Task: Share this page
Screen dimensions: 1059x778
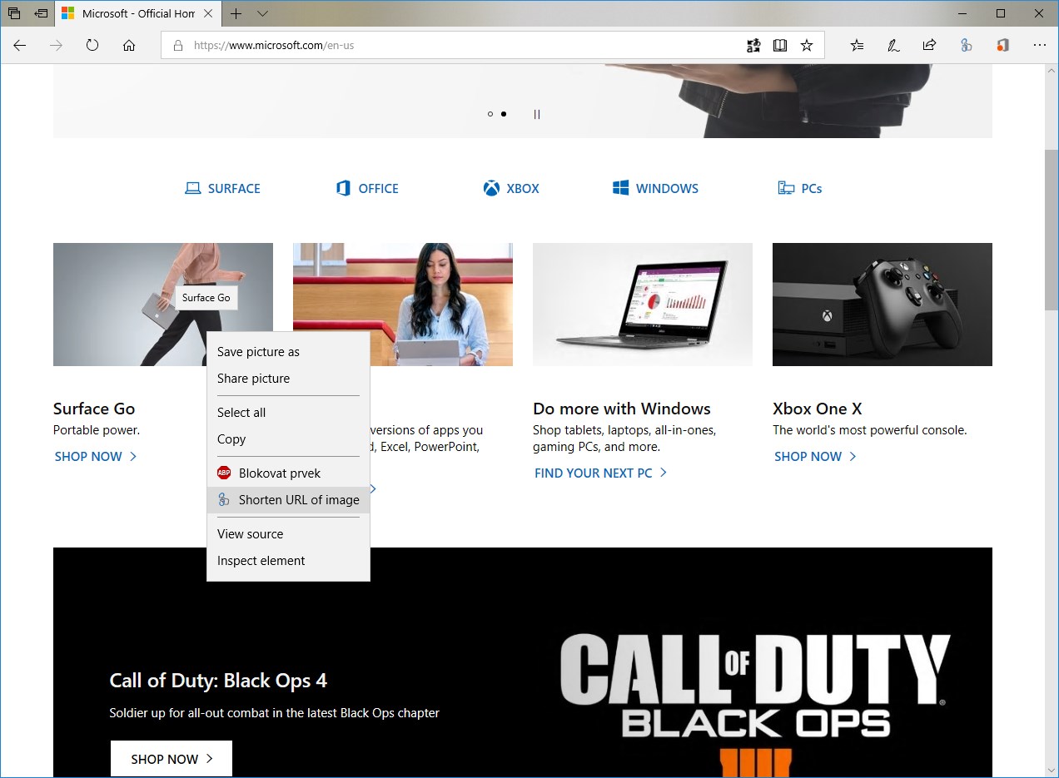Action: pyautogui.click(x=930, y=46)
